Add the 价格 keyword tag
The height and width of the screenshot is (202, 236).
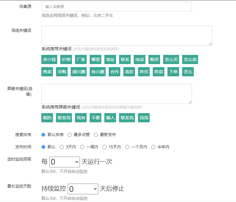(x=66, y=59)
